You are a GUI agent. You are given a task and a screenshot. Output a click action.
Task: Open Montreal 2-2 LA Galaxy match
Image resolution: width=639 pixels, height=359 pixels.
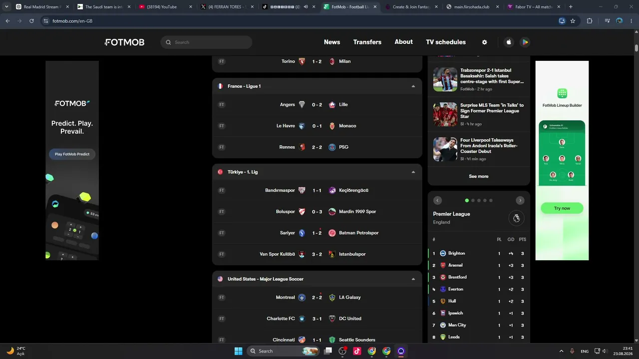[317, 297]
